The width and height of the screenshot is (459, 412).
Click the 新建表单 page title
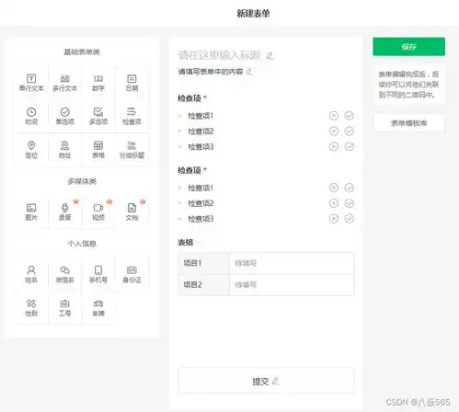[x=253, y=13]
